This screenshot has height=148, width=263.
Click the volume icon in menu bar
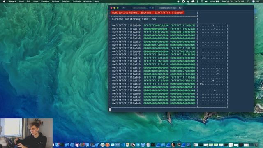pyautogui.click(x=207, y=2)
